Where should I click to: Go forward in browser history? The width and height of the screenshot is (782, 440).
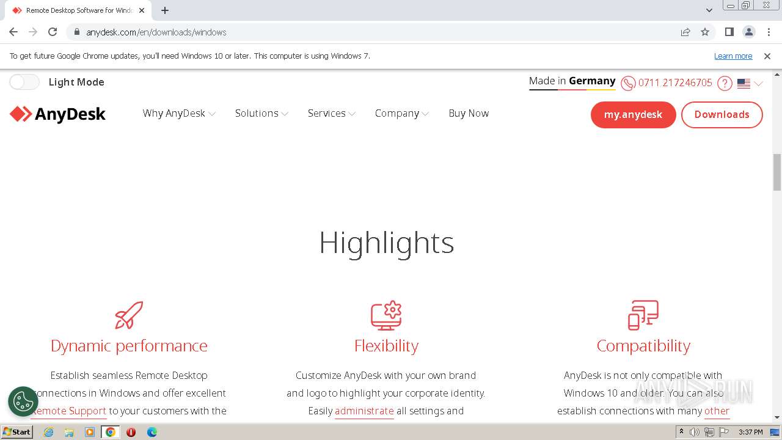coord(33,32)
